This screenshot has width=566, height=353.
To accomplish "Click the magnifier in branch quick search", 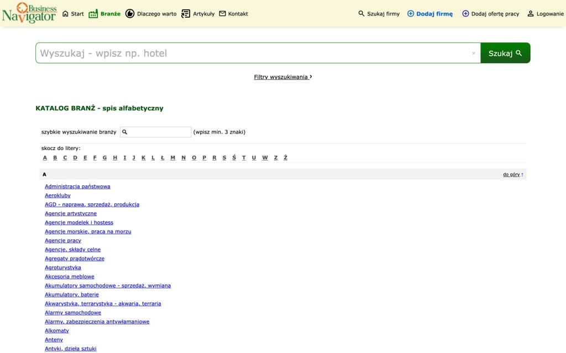I will pos(125,132).
